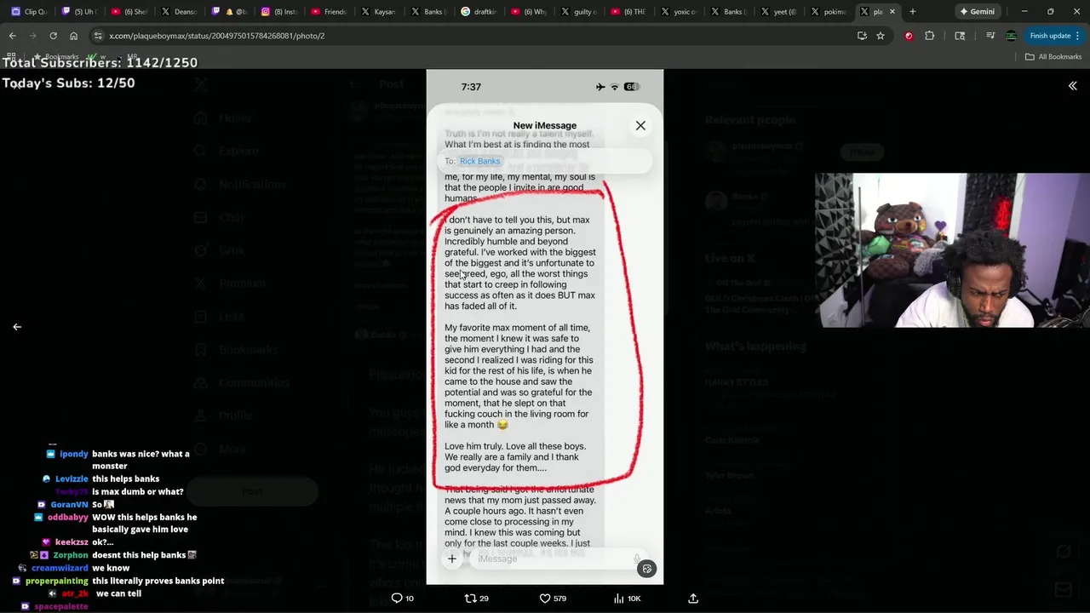Open the red circular extension icon
The width and height of the screenshot is (1090, 613).
(909, 36)
